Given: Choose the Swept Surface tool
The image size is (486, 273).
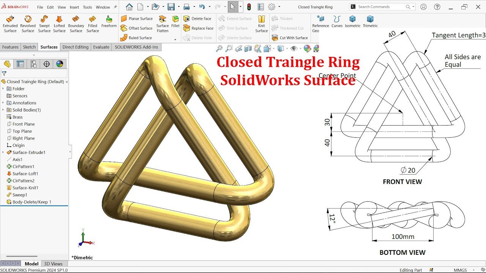Looking at the screenshot, I should click(x=44, y=24).
